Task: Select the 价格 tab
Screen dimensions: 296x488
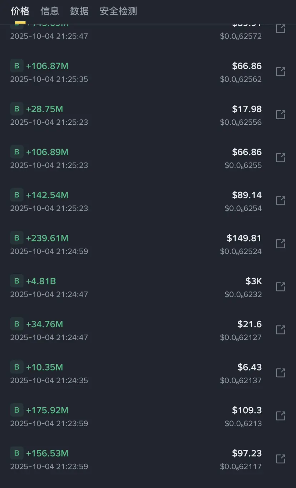Action: pos(20,11)
